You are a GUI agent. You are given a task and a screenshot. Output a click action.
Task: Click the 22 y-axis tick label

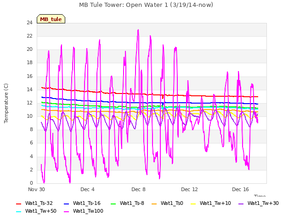[x=29, y=36]
